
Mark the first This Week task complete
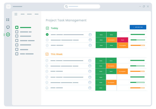click(x=47, y=61)
